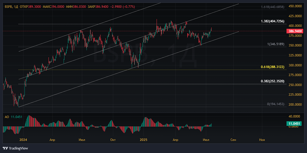Click the green AO value tag 11.0451
Viewport: 307px width, 153px height.
tap(295, 124)
